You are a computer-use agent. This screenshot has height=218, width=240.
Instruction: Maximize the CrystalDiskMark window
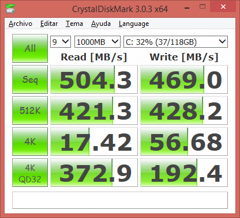coord(202,7)
